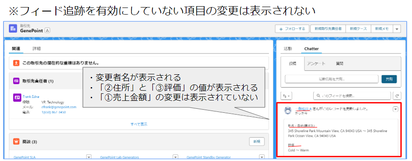Switch to the 詳細 tab

36,49
